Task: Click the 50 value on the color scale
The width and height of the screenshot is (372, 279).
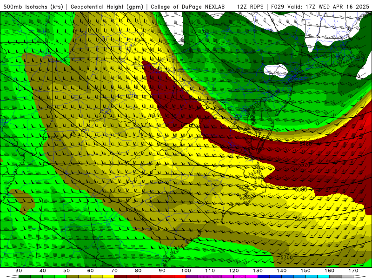Action: [66, 271]
